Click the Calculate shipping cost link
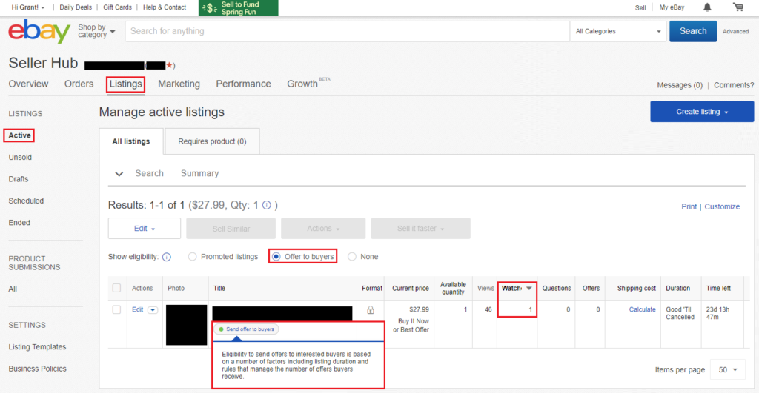 (x=643, y=309)
